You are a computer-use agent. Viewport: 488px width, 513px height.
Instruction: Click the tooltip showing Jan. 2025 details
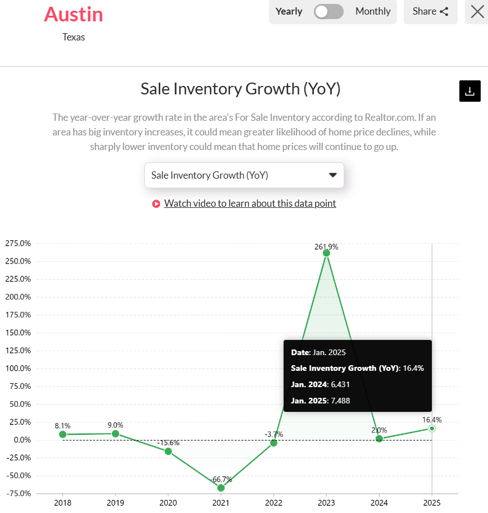(358, 375)
